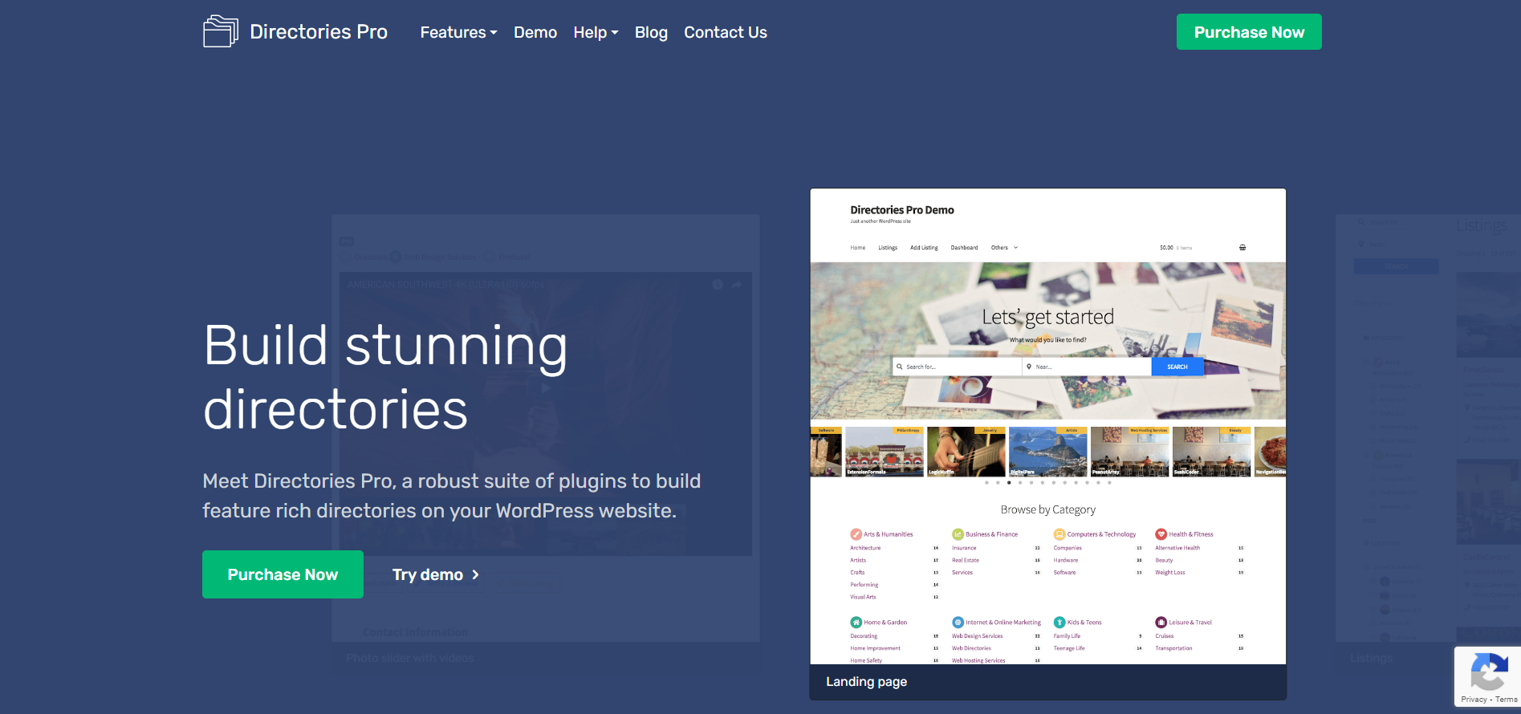Image resolution: width=1521 pixels, height=714 pixels.
Task: Click the Search for input in the demo
Action: pyautogui.click(x=958, y=367)
